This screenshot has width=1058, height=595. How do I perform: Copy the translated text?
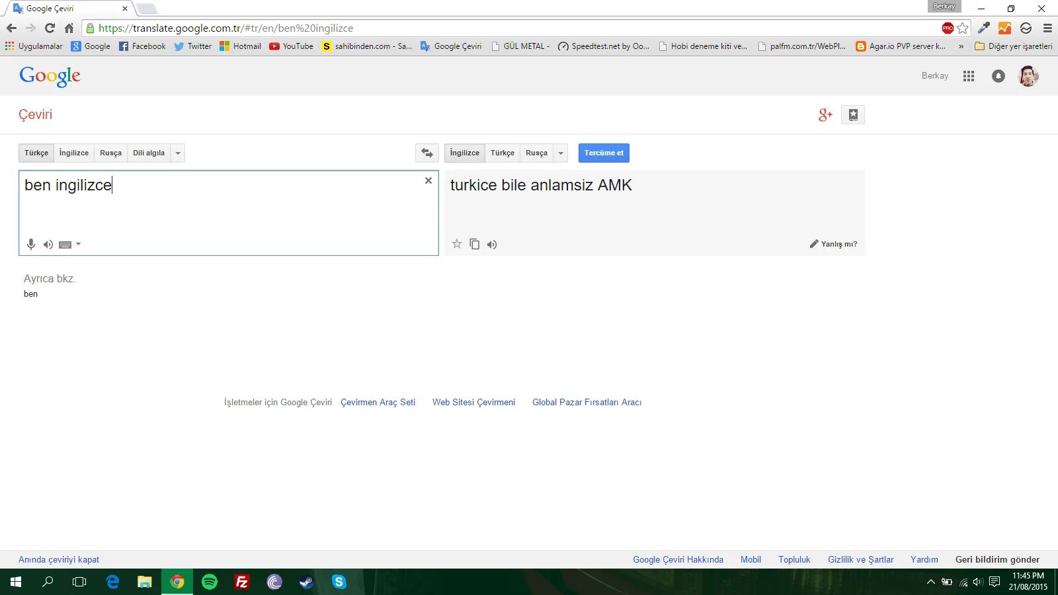coord(474,244)
